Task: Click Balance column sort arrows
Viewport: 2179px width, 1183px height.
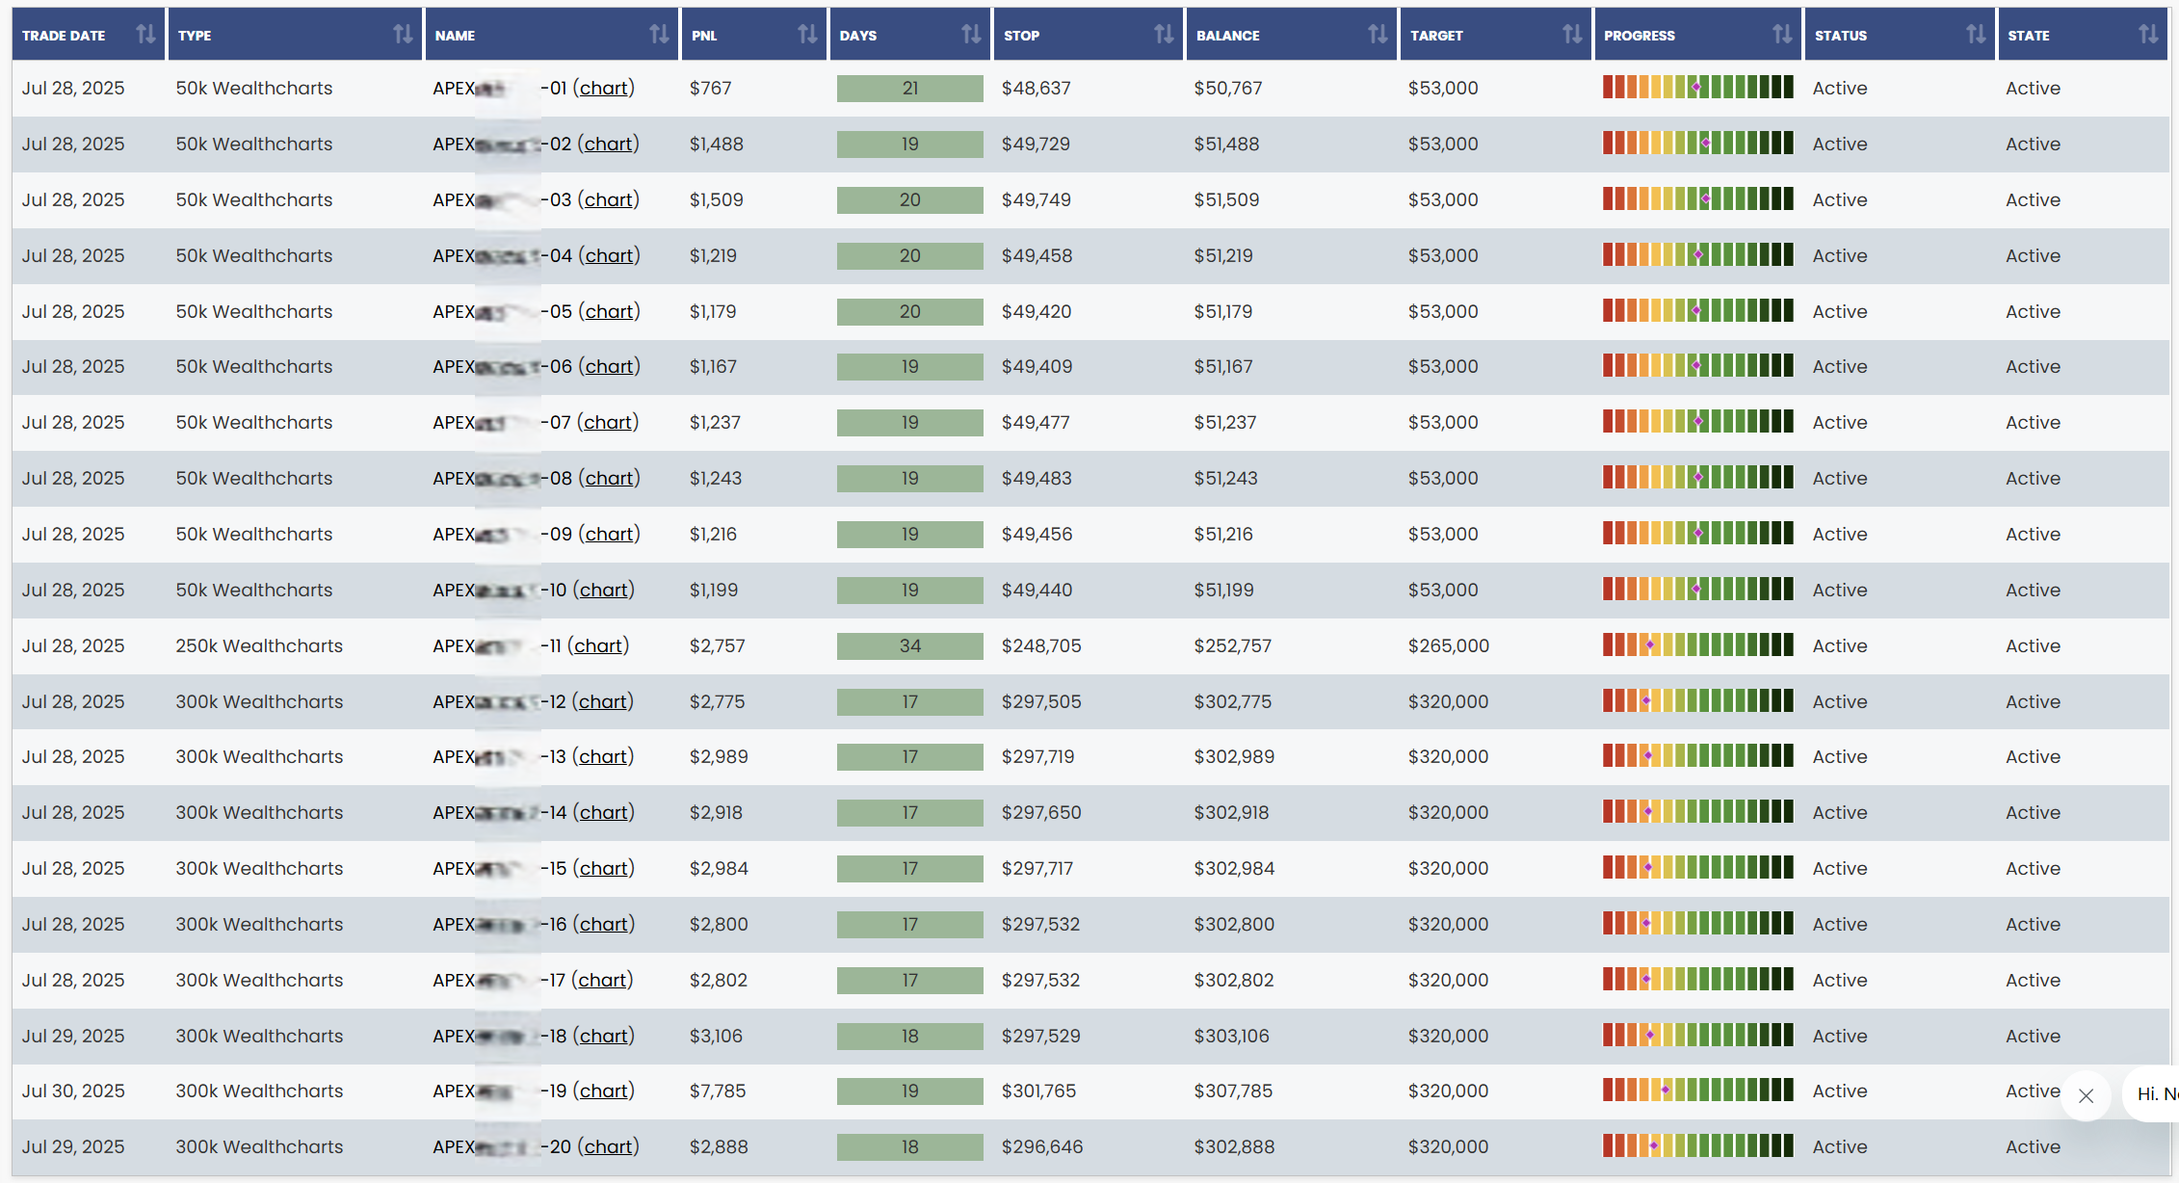Action: pyautogui.click(x=1378, y=35)
